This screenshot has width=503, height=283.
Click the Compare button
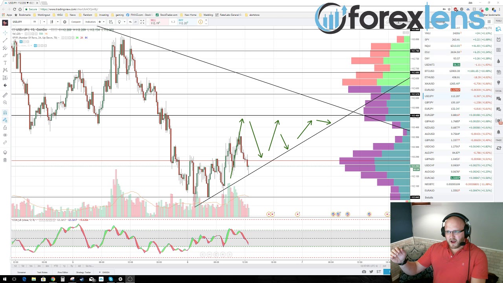tap(76, 22)
